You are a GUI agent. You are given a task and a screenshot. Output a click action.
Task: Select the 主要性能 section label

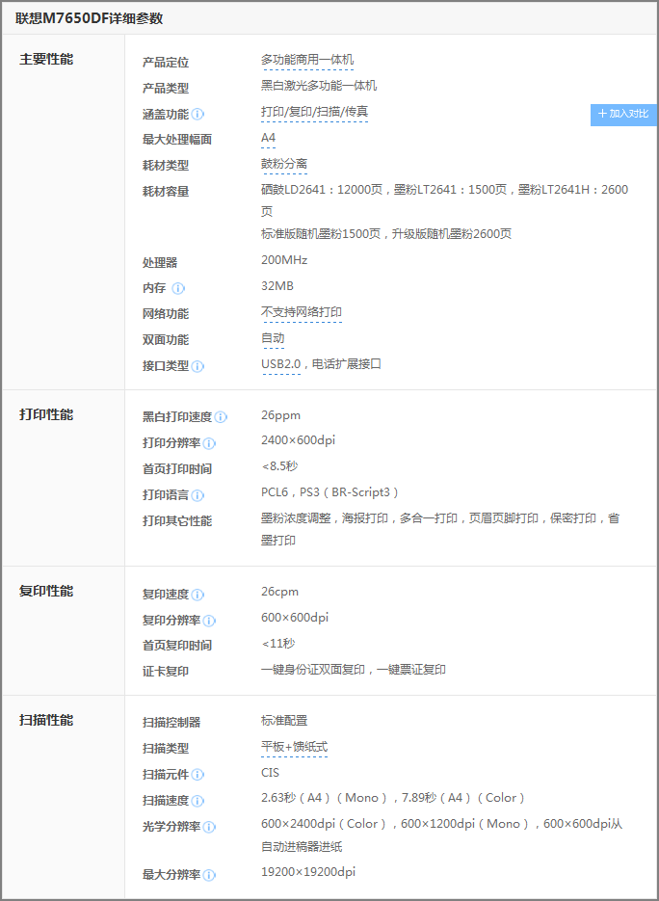click(46, 59)
